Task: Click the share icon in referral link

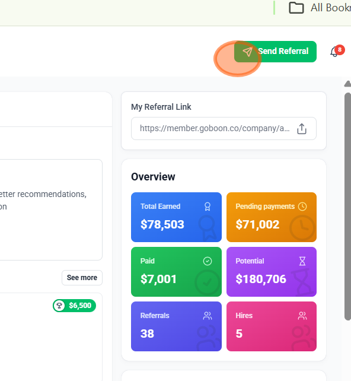Action: point(302,129)
